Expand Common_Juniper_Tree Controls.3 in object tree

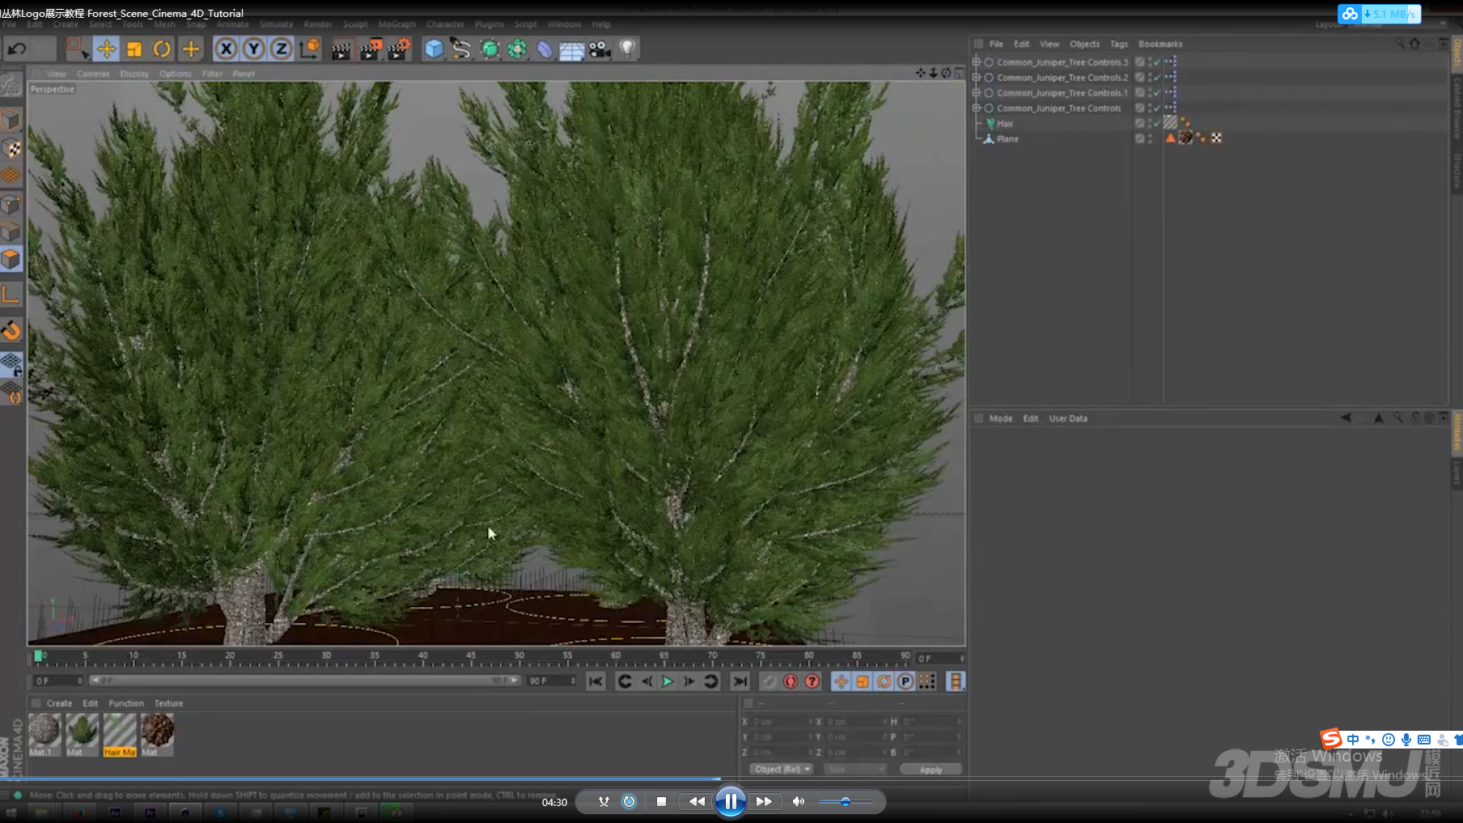click(x=977, y=62)
